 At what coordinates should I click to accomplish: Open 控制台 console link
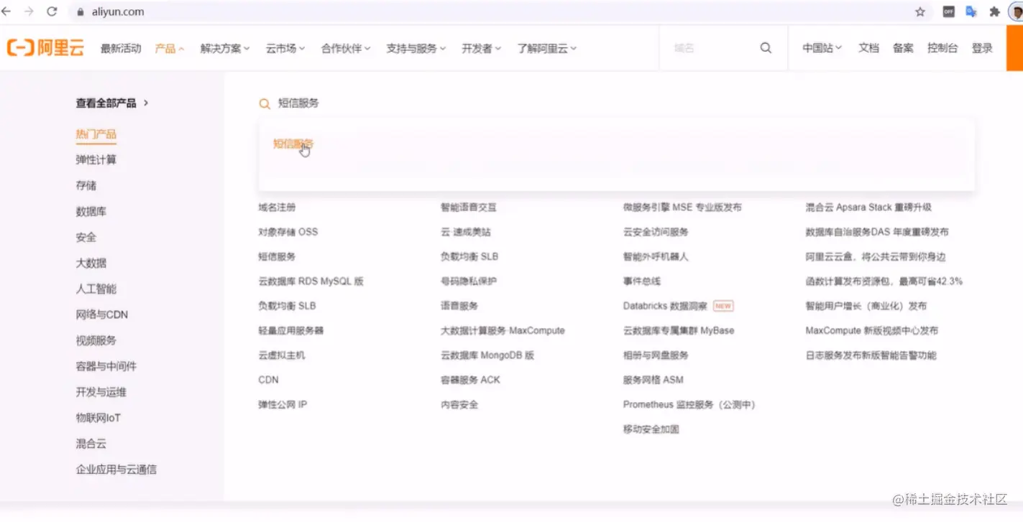(x=942, y=48)
